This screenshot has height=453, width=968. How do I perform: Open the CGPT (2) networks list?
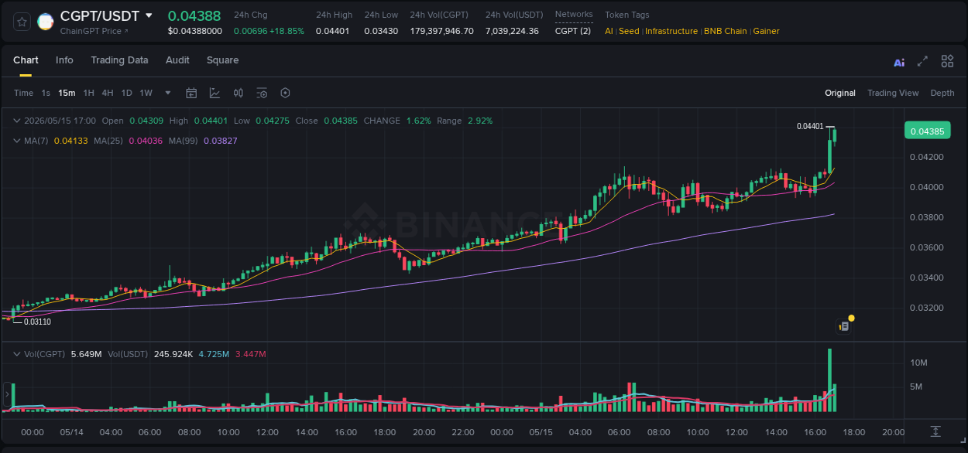click(573, 31)
